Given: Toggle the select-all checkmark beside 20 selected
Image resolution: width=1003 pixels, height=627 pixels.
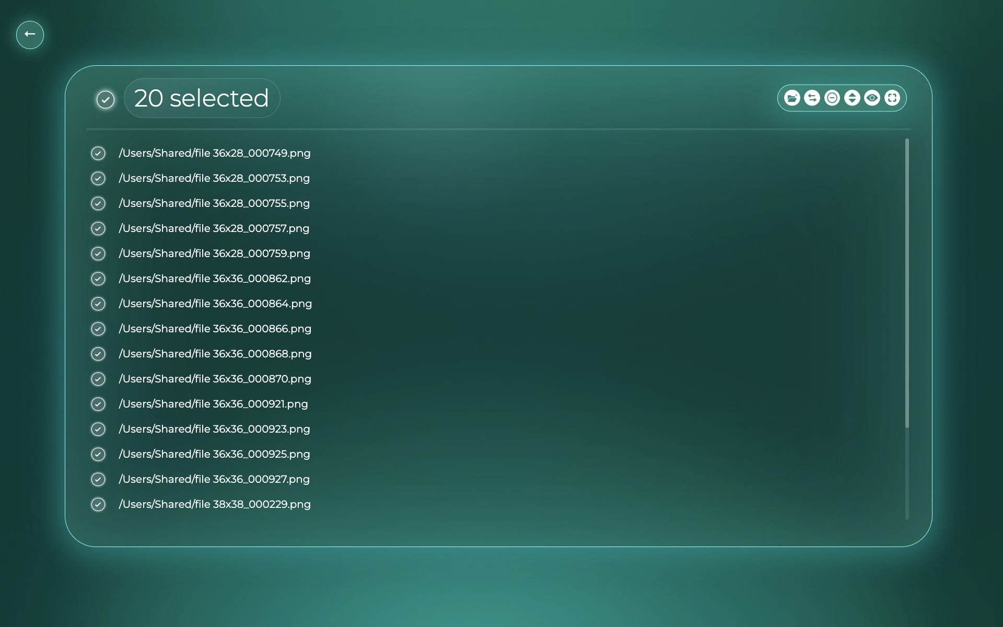Looking at the screenshot, I should point(106,99).
